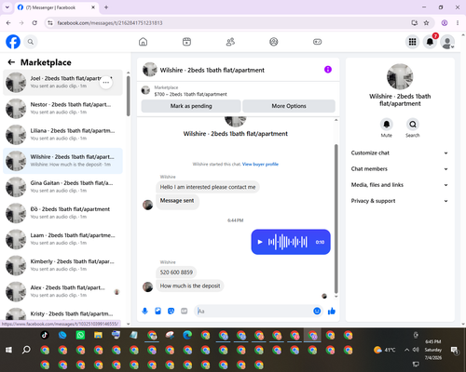Viewport: 466px width, 372px height.
Task: Play the sent audio clip
Action: 260,242
